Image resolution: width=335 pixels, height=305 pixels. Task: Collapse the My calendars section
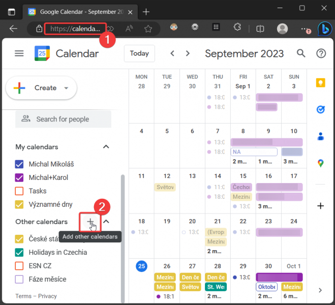[x=106, y=147]
